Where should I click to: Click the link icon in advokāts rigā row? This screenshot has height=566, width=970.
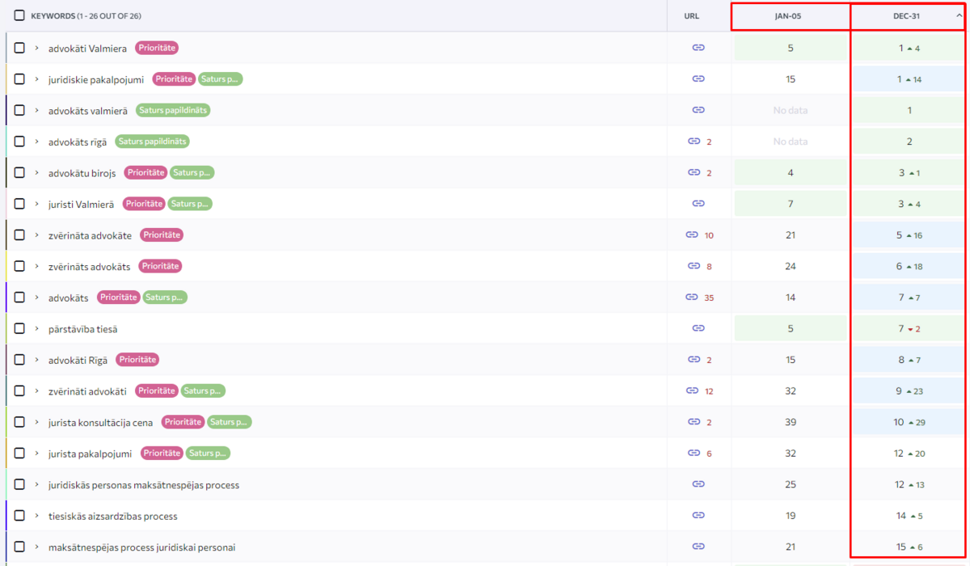(694, 141)
